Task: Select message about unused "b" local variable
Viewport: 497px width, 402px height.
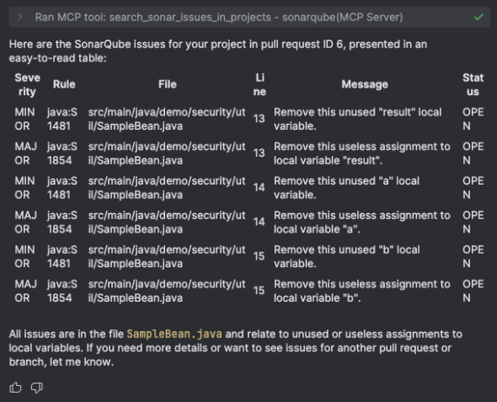Action: click(347, 256)
